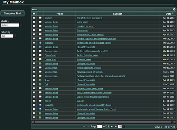Image resolution: width=177 pixels, height=130 pixels.
Task: Open the lowercase 'trying again' message
Action: coord(82,22)
